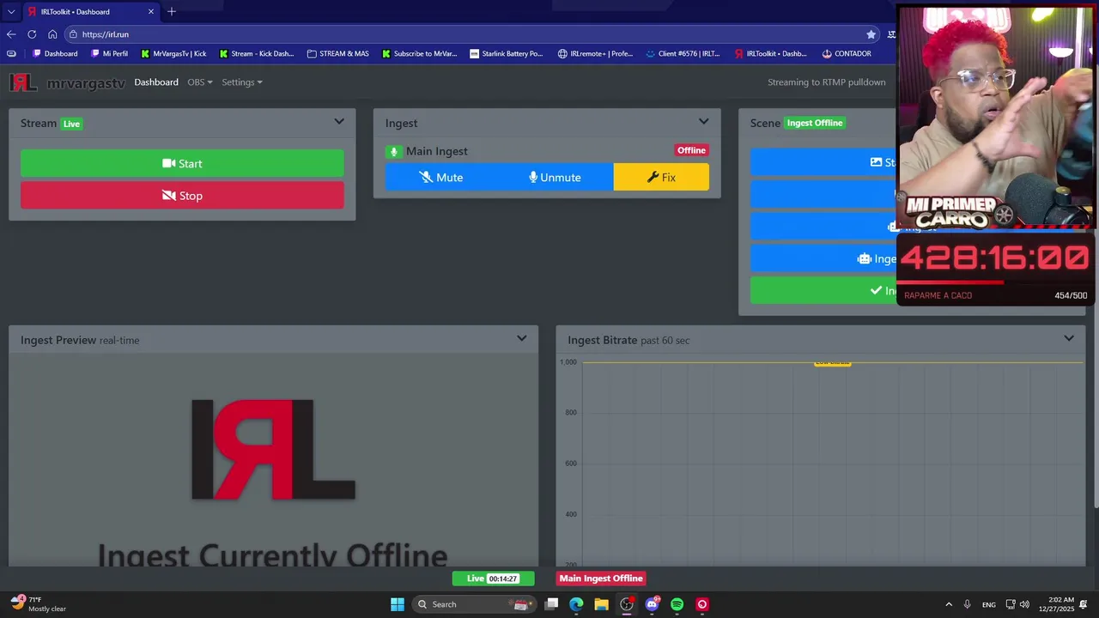1099x618 pixels.
Task: Open the Stream - Kick Dash bookmark
Action: click(256, 53)
